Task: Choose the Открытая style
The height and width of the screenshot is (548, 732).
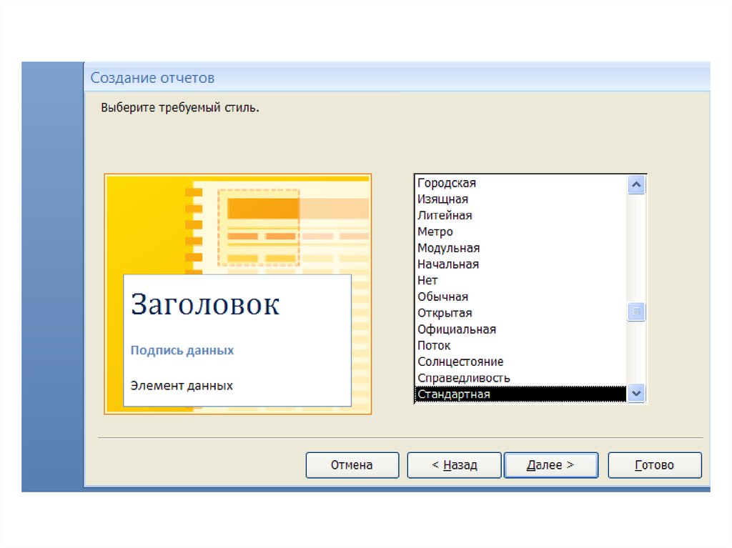Action: pyautogui.click(x=445, y=313)
